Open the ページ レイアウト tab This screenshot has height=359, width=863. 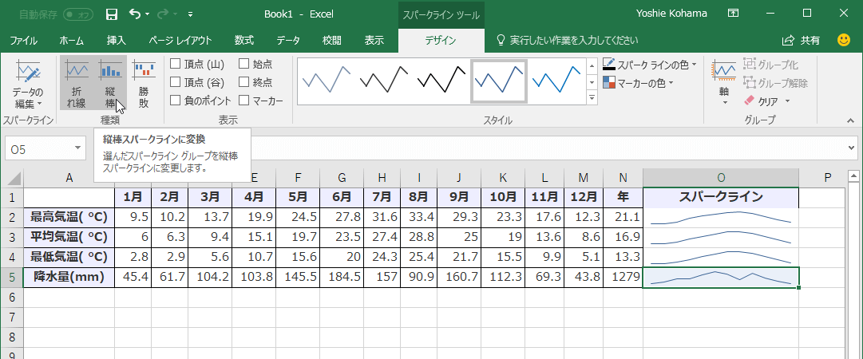pyautogui.click(x=180, y=40)
